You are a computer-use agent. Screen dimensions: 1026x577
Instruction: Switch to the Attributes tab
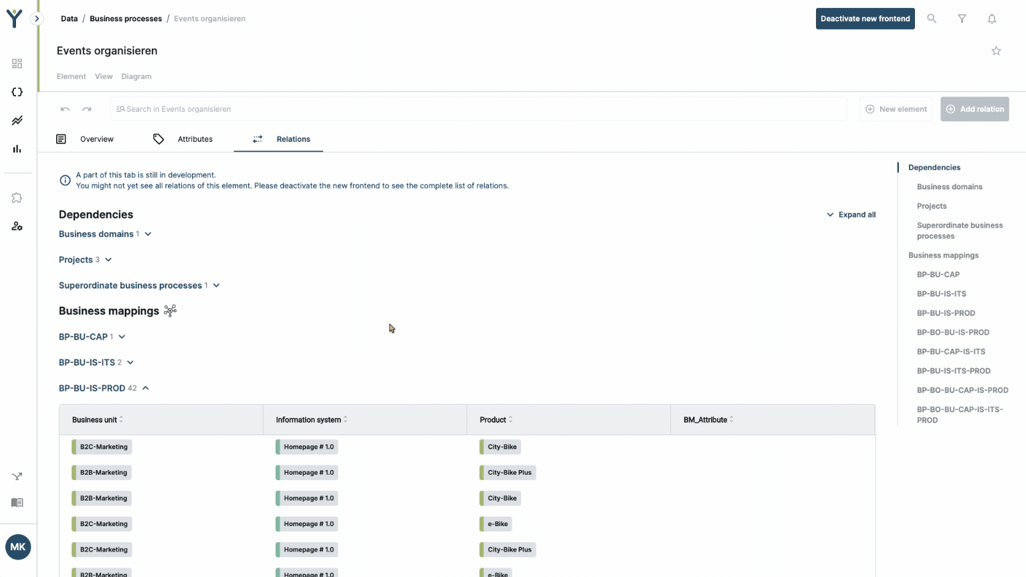[195, 139]
